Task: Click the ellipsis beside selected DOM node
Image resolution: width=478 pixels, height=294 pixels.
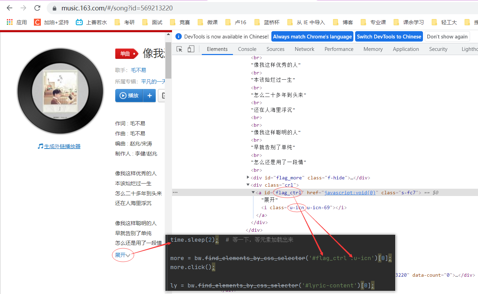Action: 175,192
